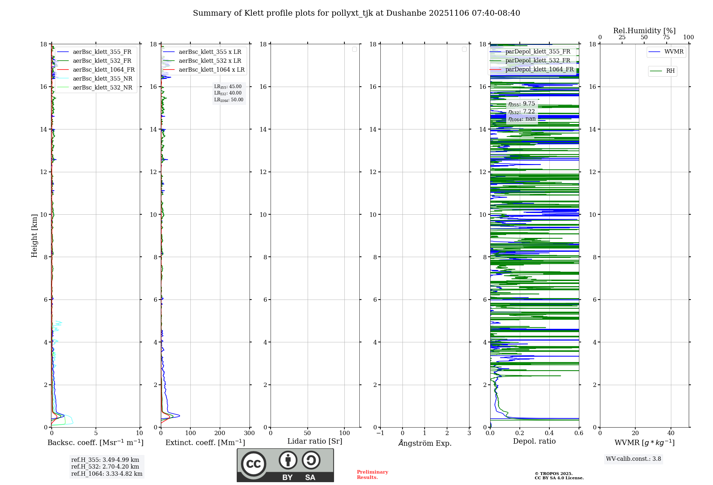Image resolution: width=713 pixels, height=485 pixels.
Task: Click the Creative Commons CC circle icon
Action: (x=253, y=464)
